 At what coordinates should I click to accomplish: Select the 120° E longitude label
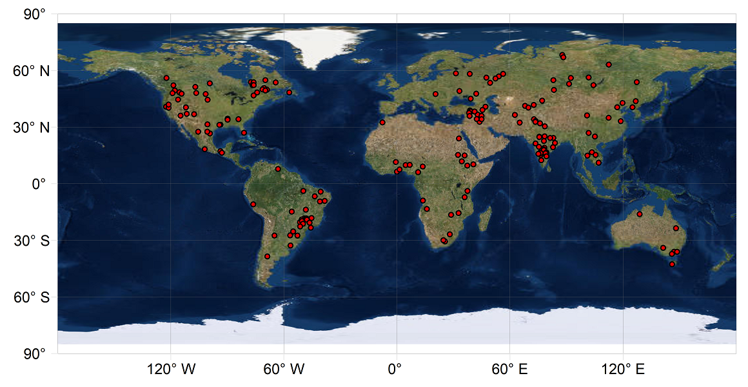point(623,370)
